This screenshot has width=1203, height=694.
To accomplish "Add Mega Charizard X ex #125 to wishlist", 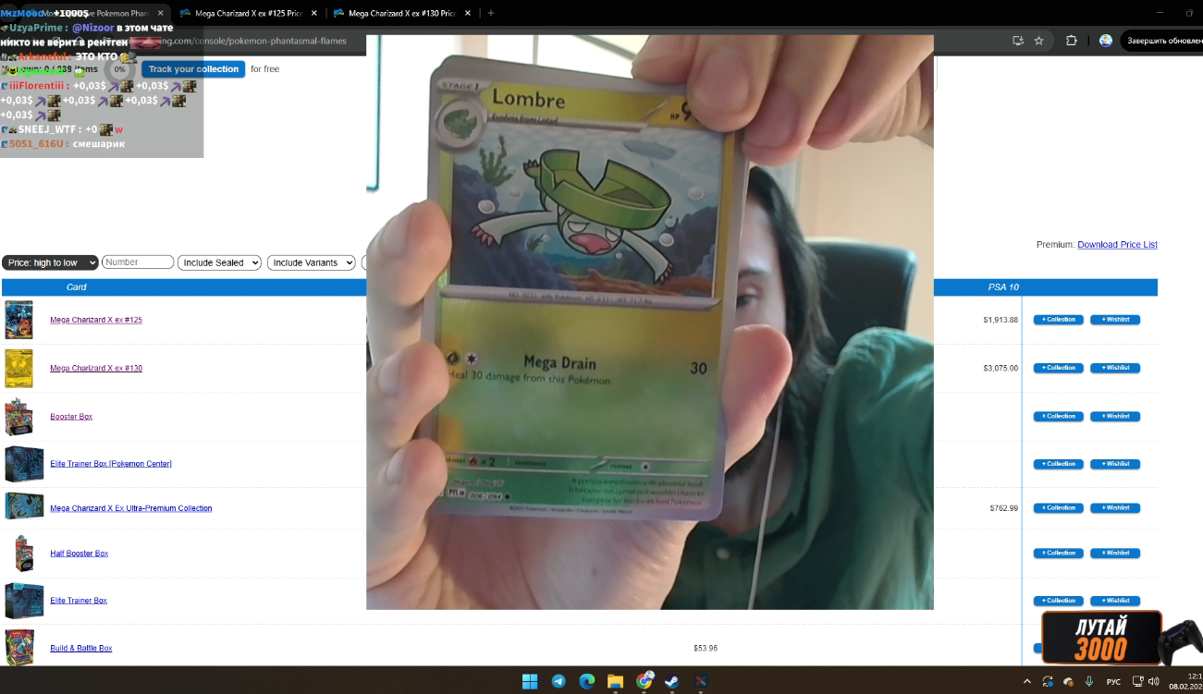I will [x=1115, y=320].
